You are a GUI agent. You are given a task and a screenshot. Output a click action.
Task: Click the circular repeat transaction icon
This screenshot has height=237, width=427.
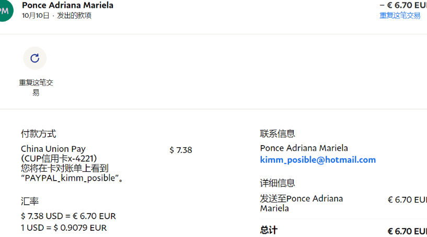(35, 58)
